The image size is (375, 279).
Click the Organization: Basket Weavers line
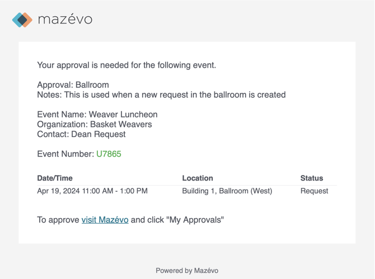(x=95, y=124)
